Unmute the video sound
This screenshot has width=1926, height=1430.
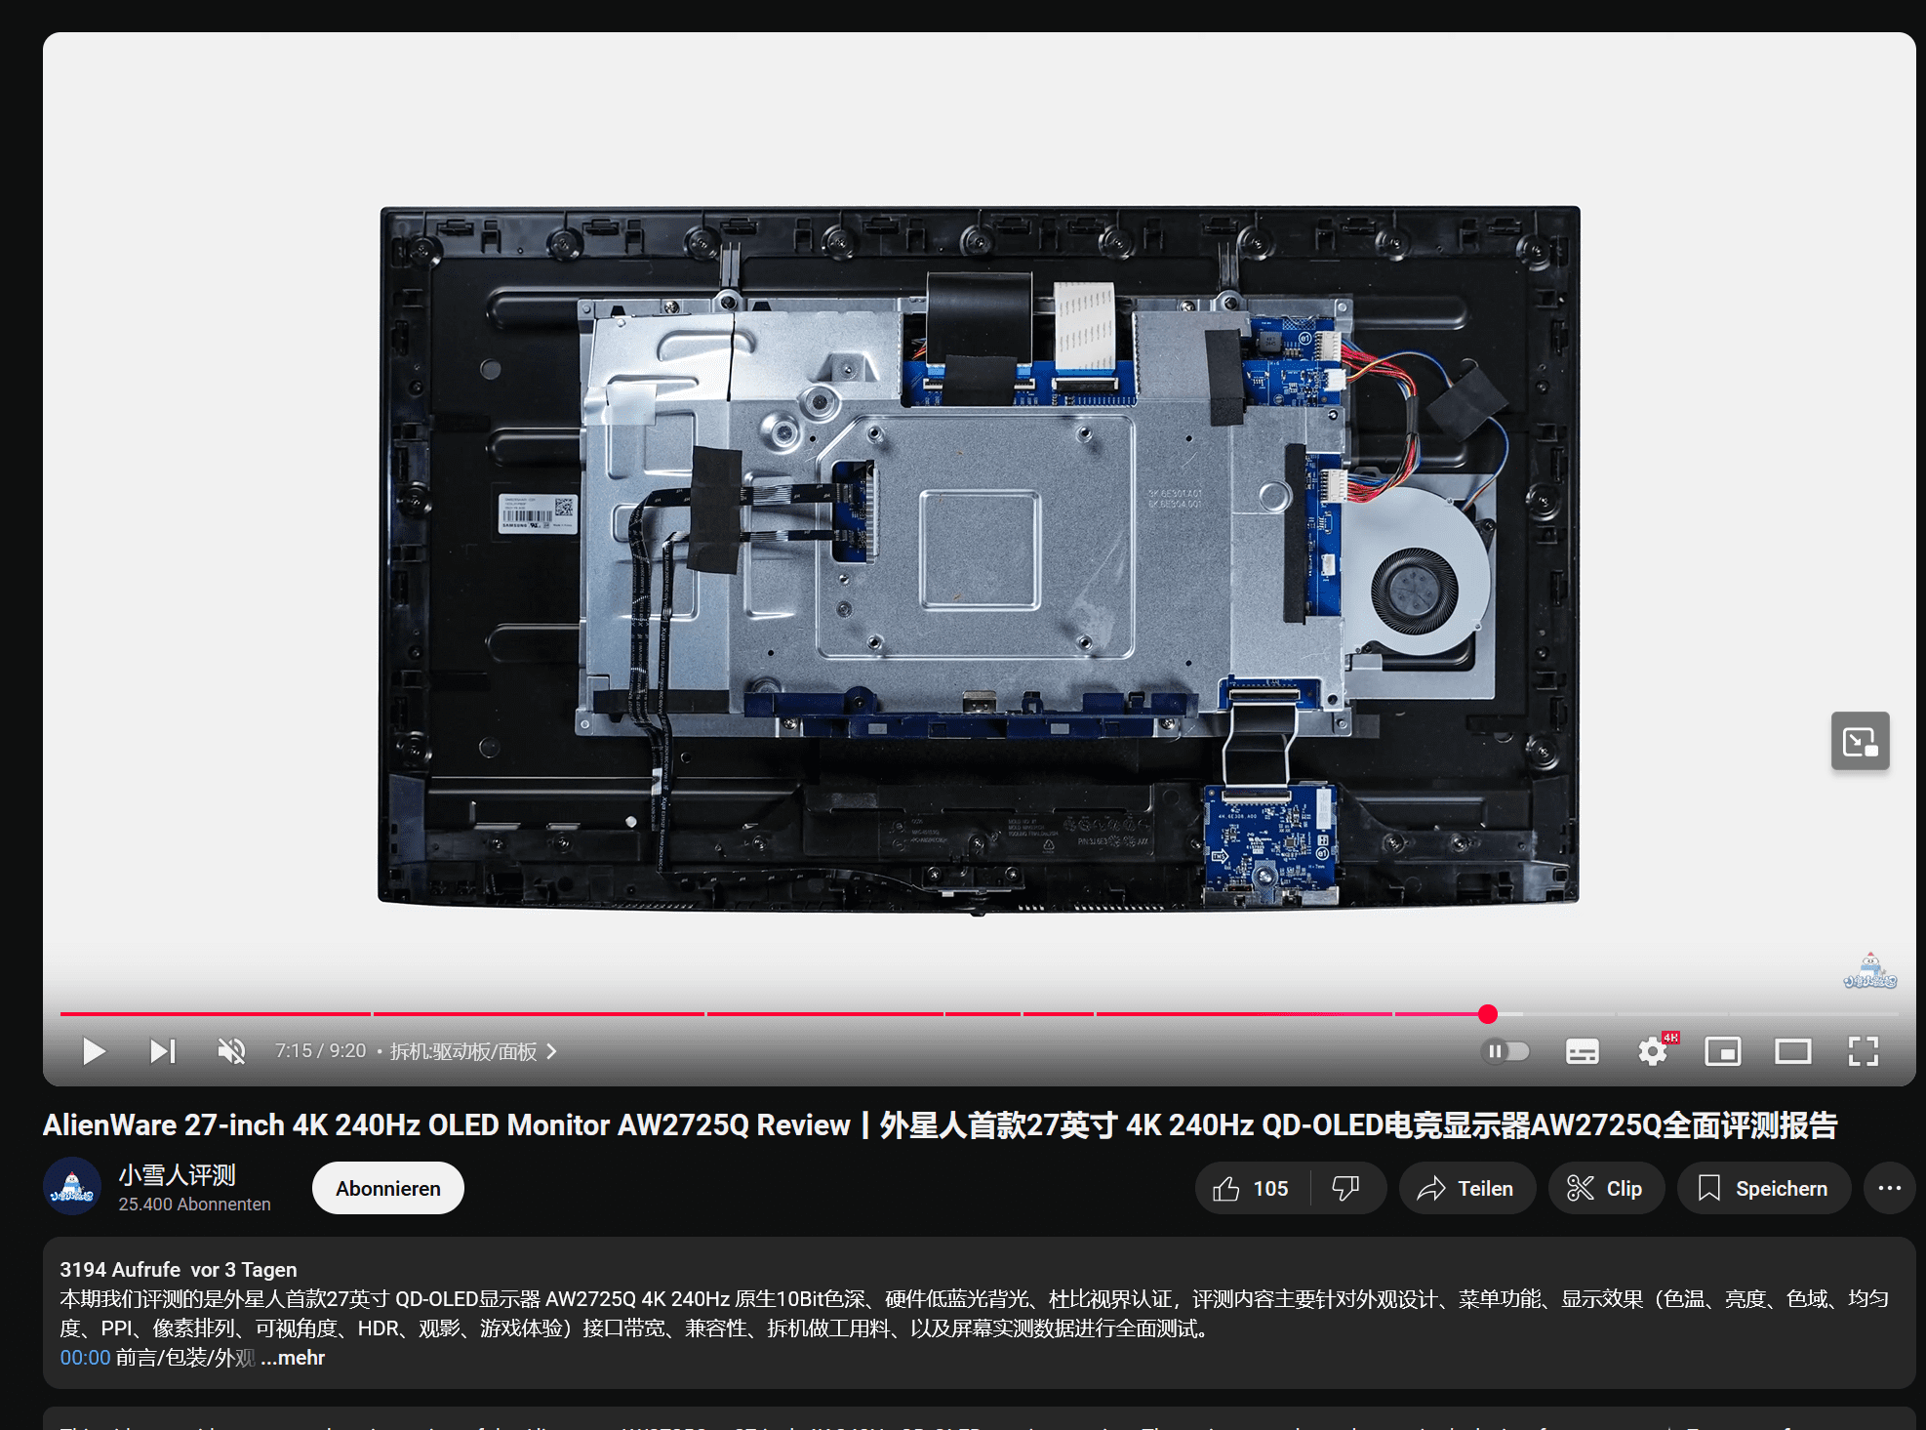point(231,1051)
